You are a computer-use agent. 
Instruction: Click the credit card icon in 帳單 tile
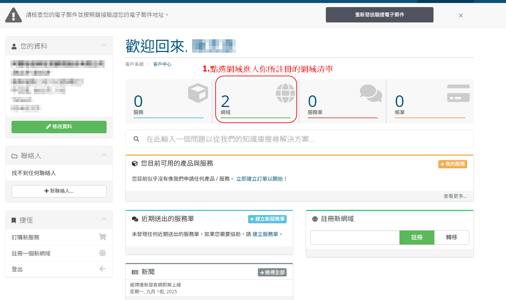pos(458,93)
